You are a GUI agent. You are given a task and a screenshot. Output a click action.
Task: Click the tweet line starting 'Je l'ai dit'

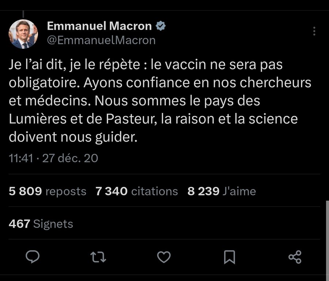coord(145,66)
